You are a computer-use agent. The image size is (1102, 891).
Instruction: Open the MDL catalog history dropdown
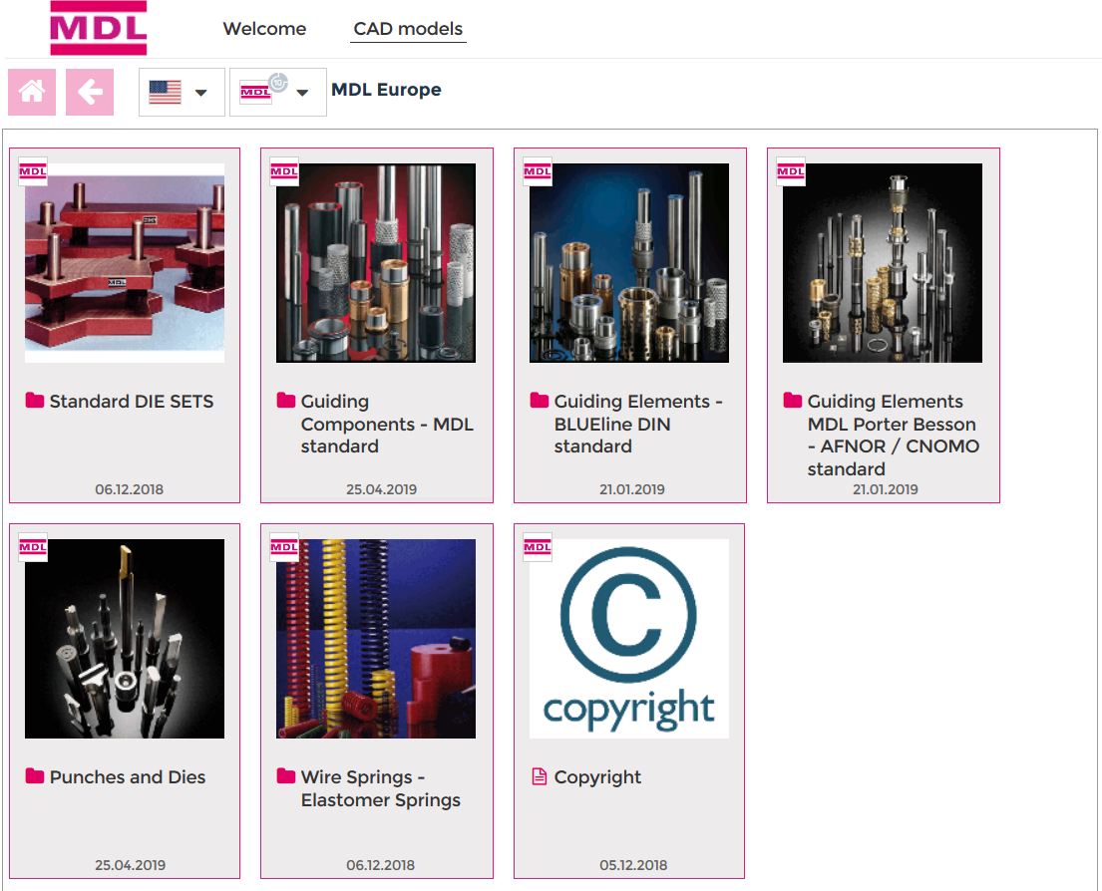coord(277,92)
